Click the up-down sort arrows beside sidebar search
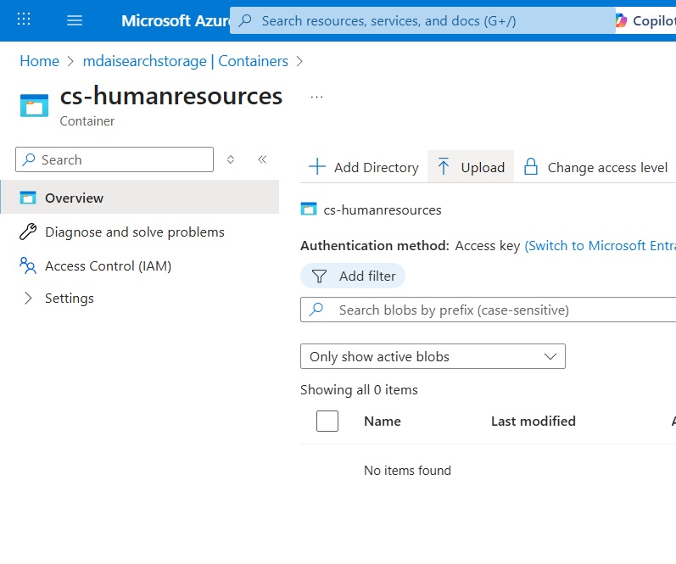 pos(231,159)
